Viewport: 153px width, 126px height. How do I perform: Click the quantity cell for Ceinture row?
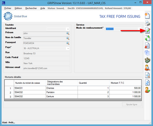tap(94, 97)
